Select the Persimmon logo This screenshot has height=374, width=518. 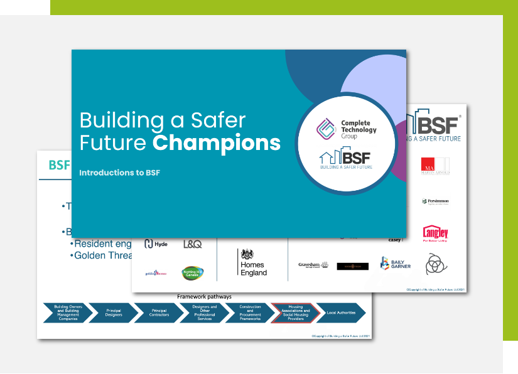tap(435, 201)
